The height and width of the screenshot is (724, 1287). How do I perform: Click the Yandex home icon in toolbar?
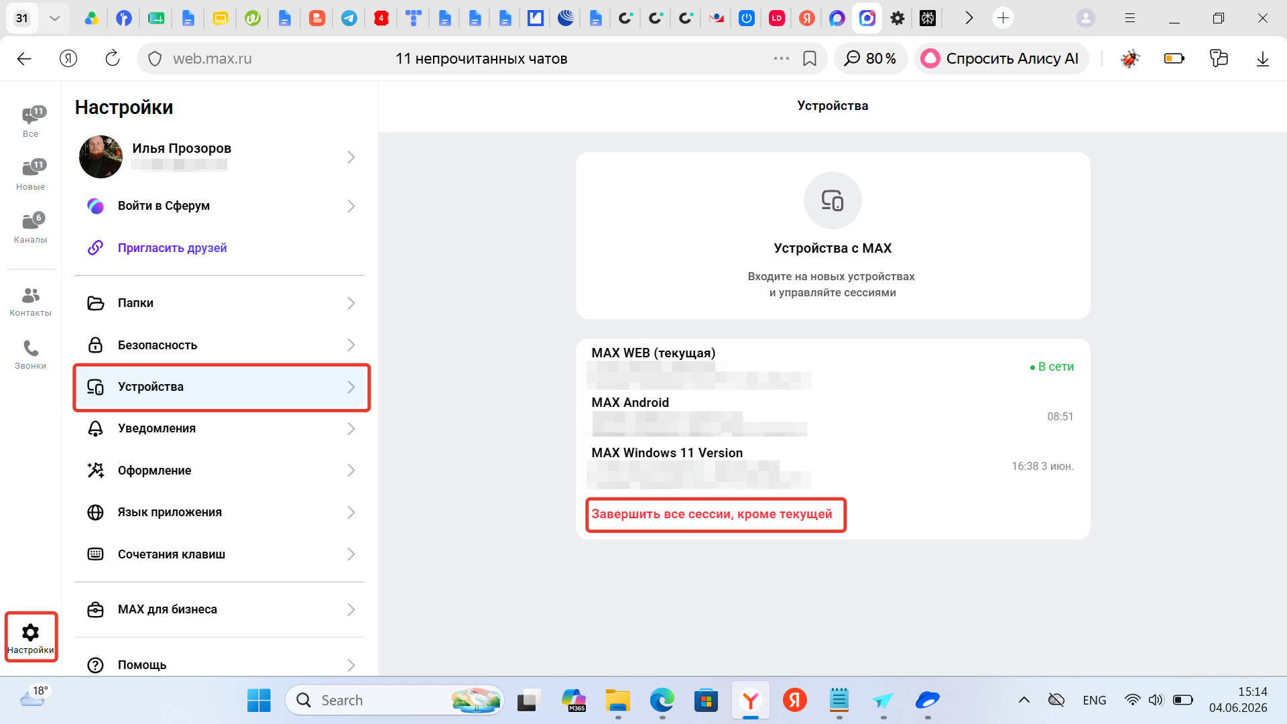(x=68, y=59)
